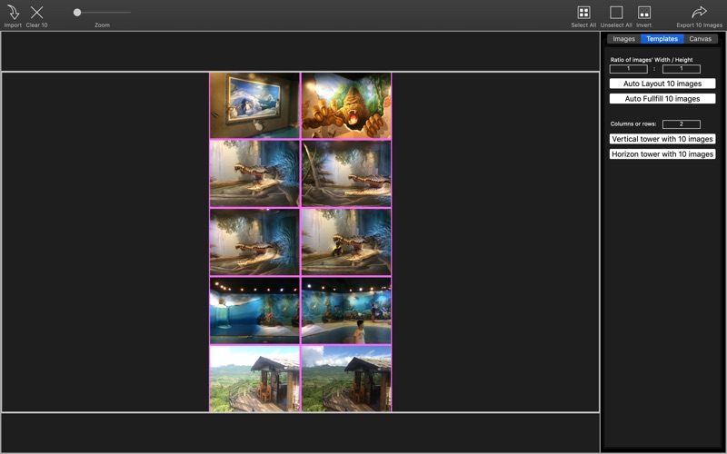Click the Unselect All square icon
The image size is (727, 454).
pyautogui.click(x=616, y=13)
